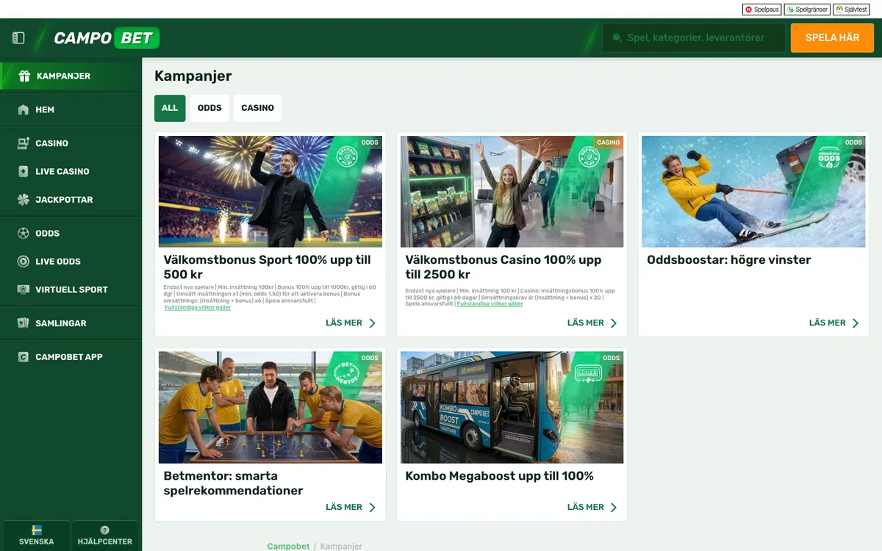Click title Välkomstbonus Casino 100% upp till 2500 kr

503,267
